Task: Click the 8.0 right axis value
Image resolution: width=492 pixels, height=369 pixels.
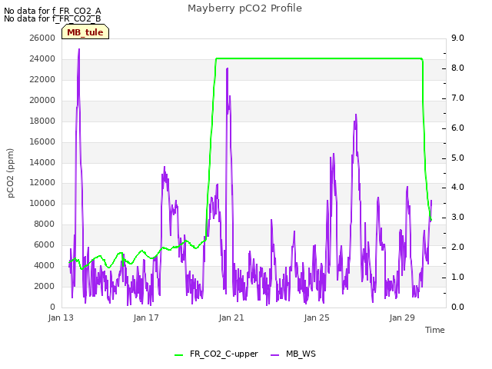Action: coord(457,68)
